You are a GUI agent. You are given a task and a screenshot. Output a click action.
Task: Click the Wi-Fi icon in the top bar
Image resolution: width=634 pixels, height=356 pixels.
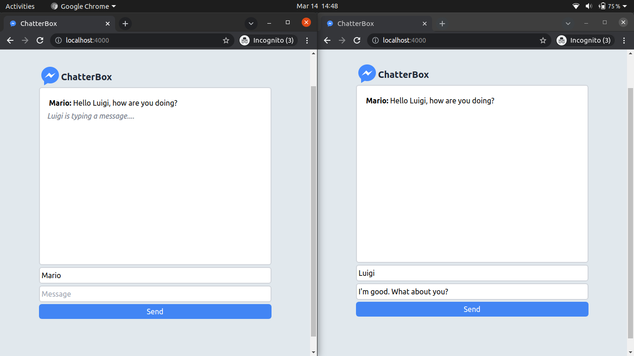[576, 6]
